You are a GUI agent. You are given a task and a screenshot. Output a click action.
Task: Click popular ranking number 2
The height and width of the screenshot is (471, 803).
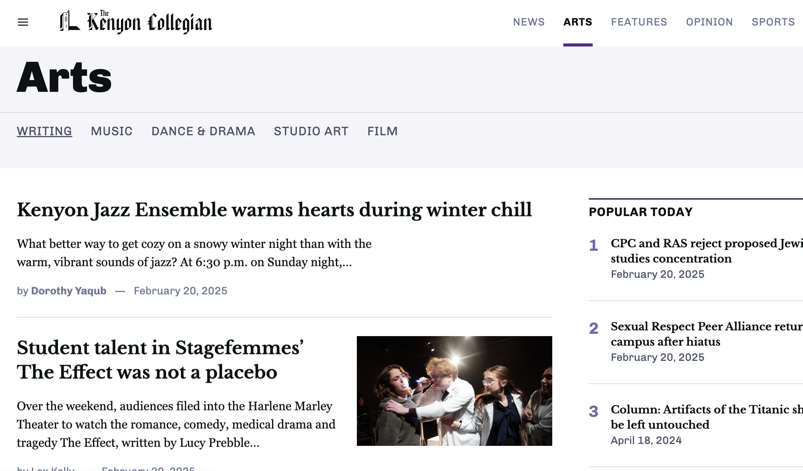click(593, 328)
